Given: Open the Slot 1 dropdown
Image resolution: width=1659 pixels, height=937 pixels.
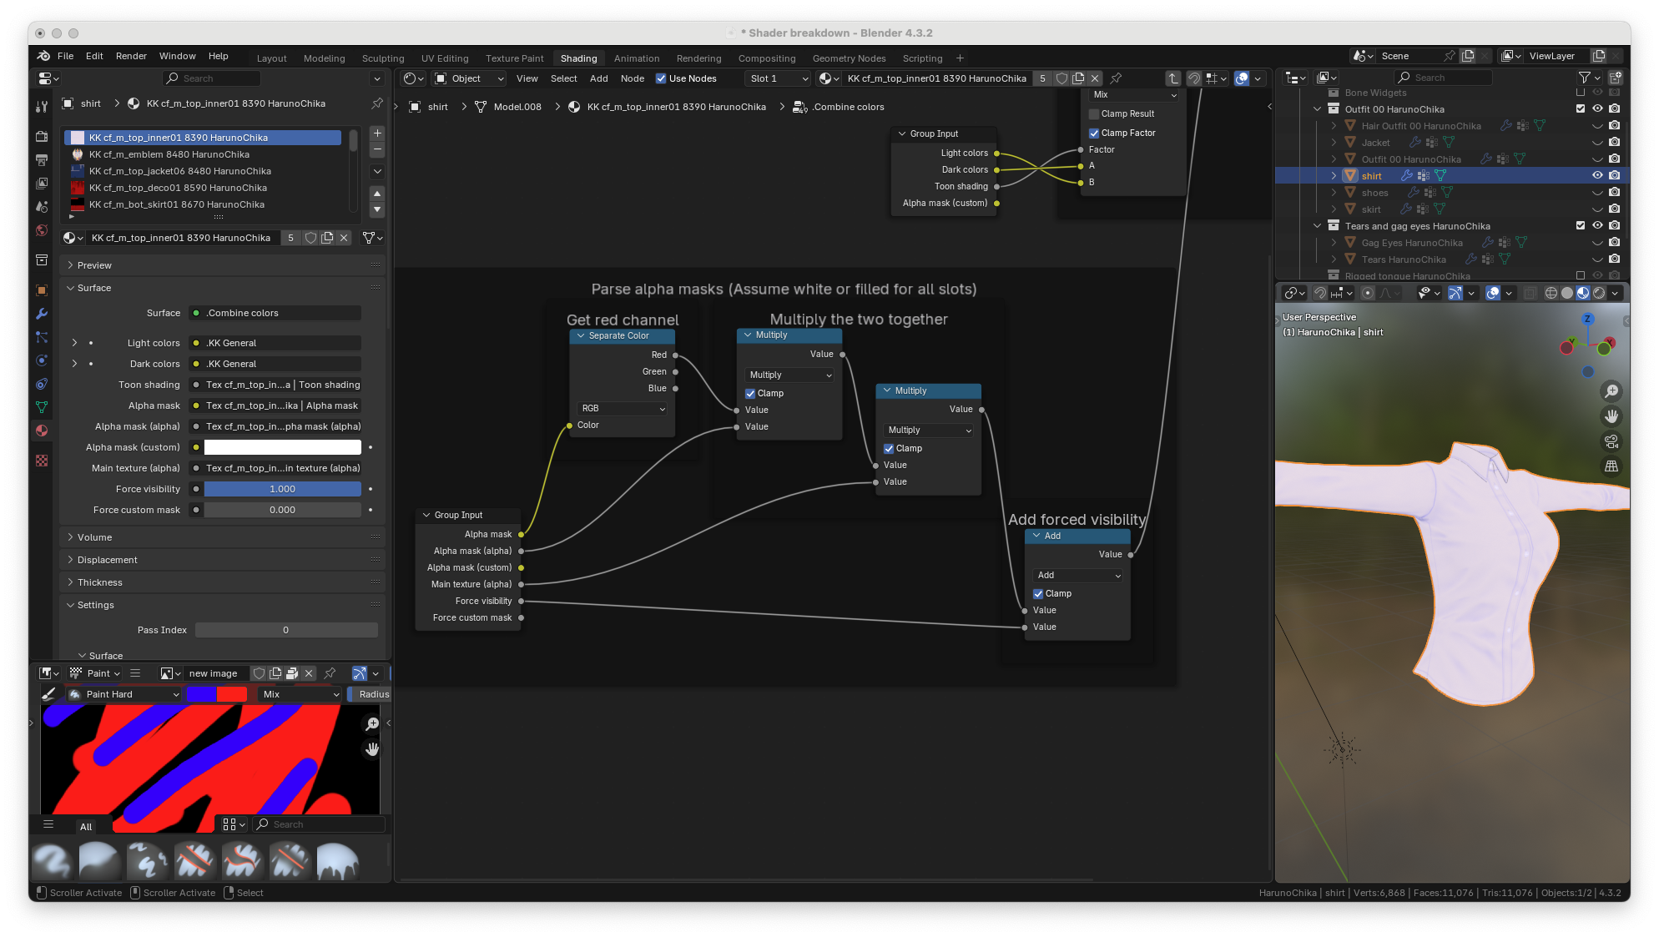Looking at the screenshot, I should (x=779, y=78).
